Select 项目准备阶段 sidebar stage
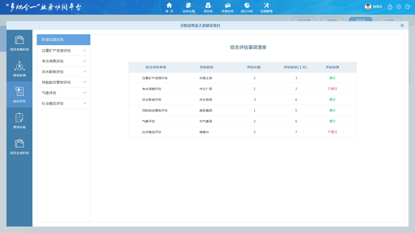The width and height of the screenshot is (415, 233). [x=19, y=43]
